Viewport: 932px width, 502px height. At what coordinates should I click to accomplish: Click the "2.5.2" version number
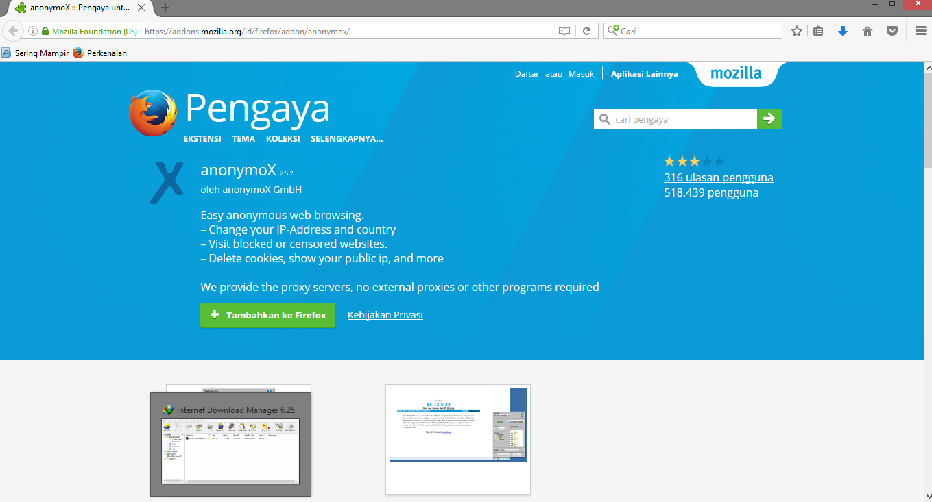pyautogui.click(x=286, y=173)
